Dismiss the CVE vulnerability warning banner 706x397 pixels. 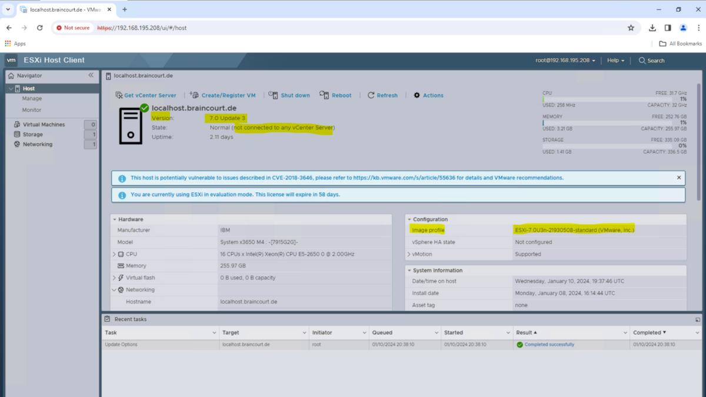pyautogui.click(x=678, y=178)
